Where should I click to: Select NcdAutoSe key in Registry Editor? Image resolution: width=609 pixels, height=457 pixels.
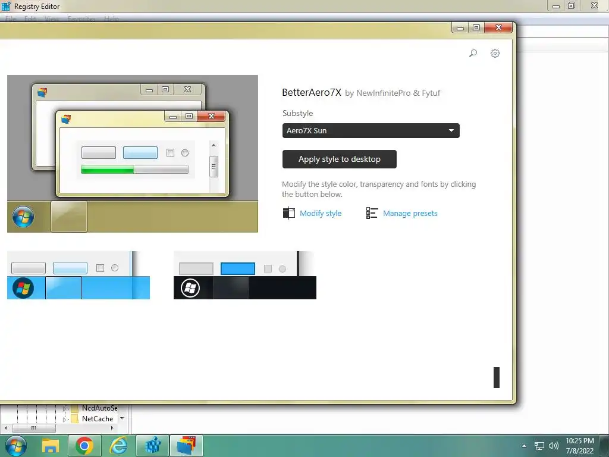coord(99,408)
